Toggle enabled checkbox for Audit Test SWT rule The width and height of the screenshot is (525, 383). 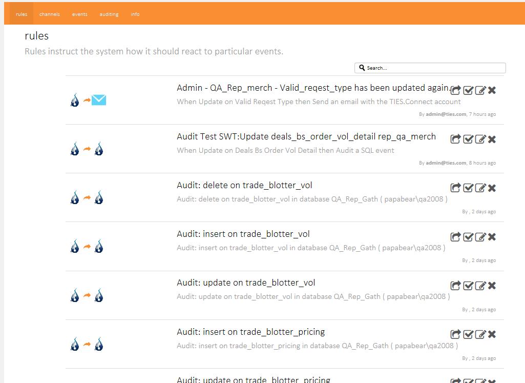[x=468, y=139]
